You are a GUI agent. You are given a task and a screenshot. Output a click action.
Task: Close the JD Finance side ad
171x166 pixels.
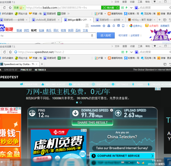point(20,108)
